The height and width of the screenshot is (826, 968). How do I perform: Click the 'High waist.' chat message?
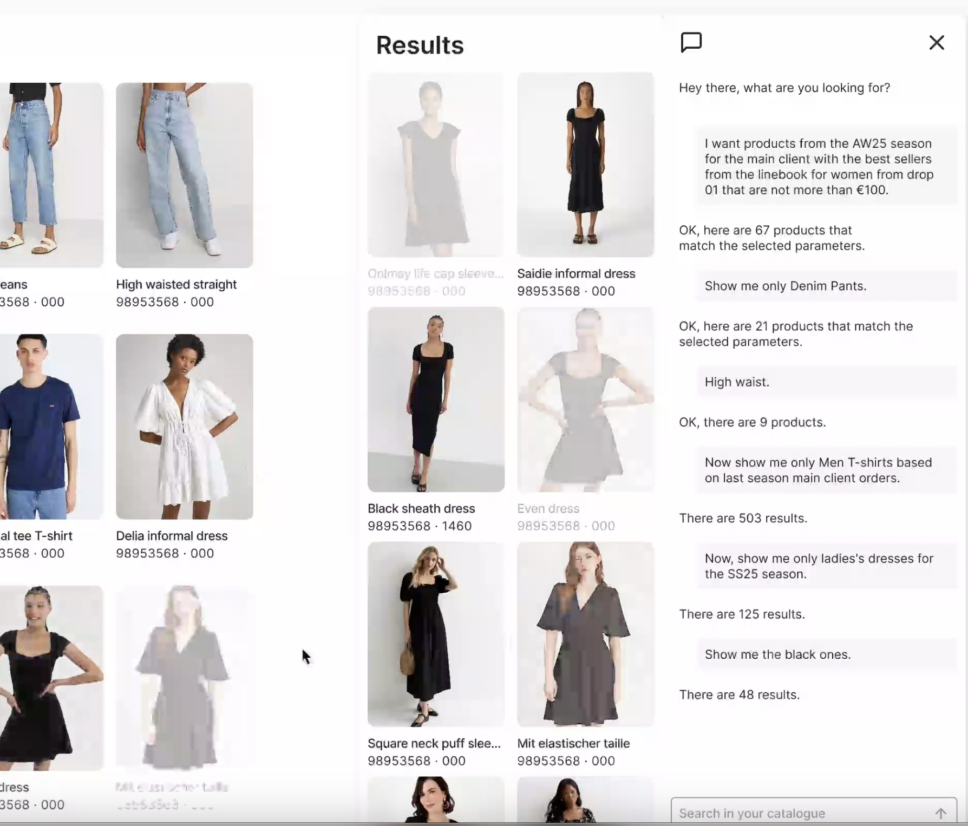pos(826,382)
